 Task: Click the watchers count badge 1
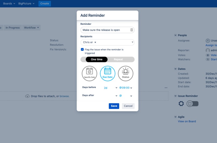coord(208,60)
